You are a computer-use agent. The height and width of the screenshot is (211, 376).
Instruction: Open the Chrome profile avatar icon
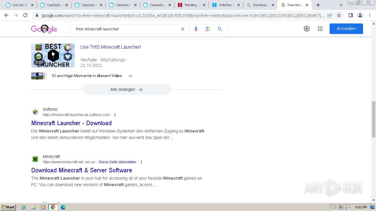(x=360, y=15)
